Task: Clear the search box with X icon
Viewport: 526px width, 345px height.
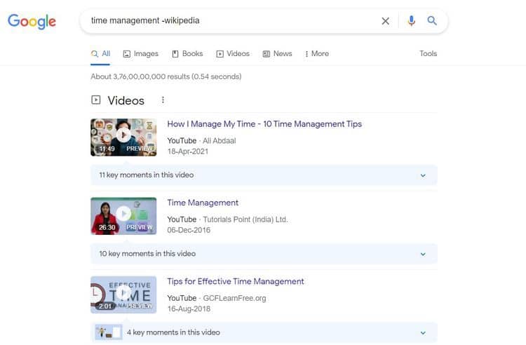Action: (385, 21)
